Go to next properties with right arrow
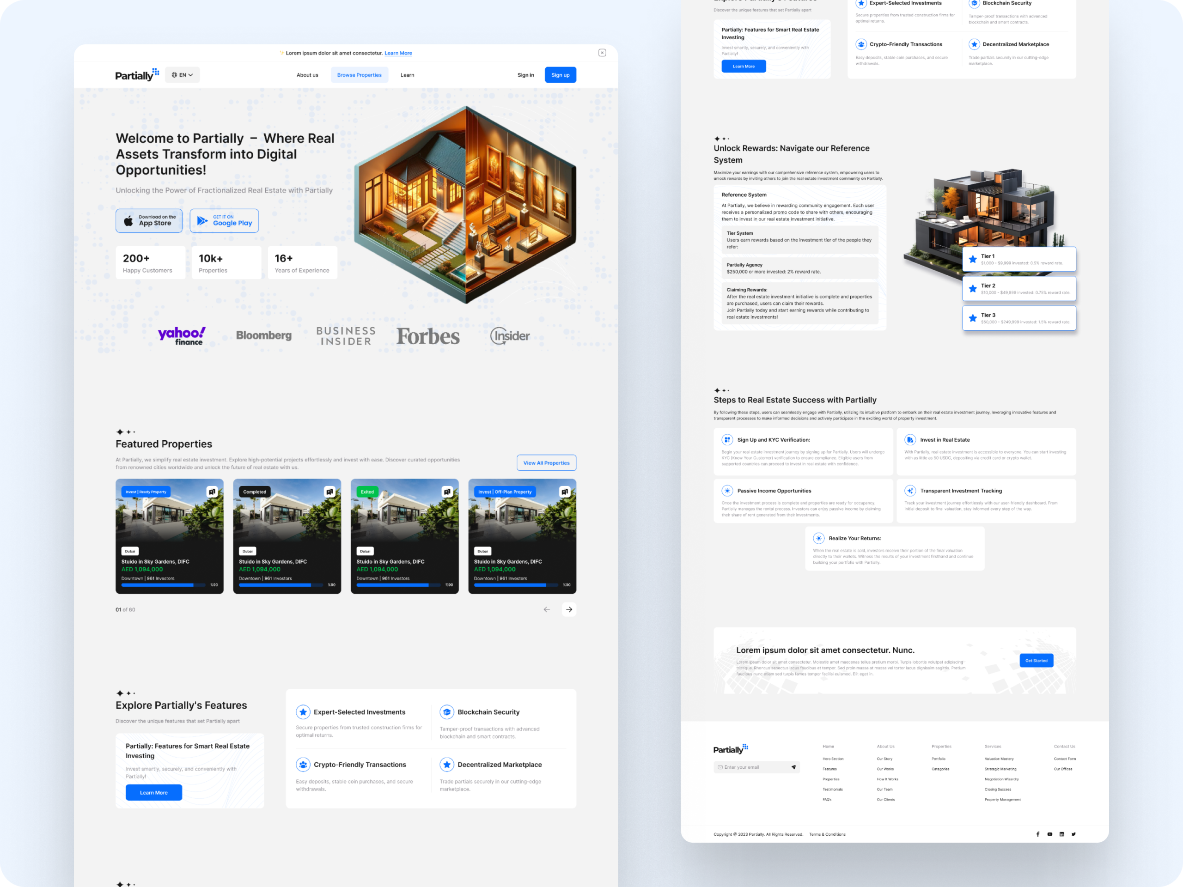 (x=569, y=609)
